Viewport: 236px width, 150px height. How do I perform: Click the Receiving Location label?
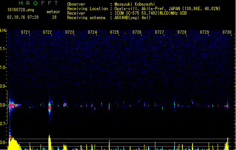tap(87, 9)
